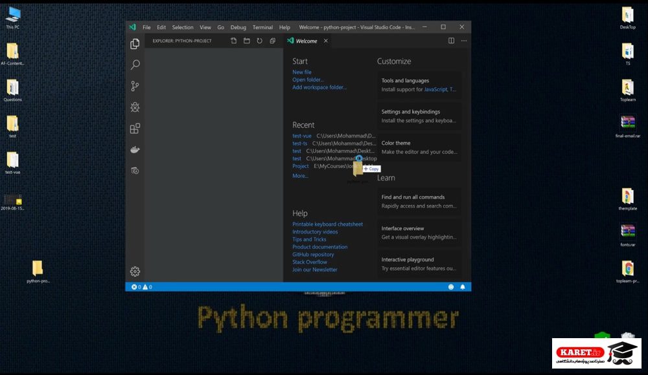Open the Help menu
Screen dimensions: 648x375
pos(284,27)
